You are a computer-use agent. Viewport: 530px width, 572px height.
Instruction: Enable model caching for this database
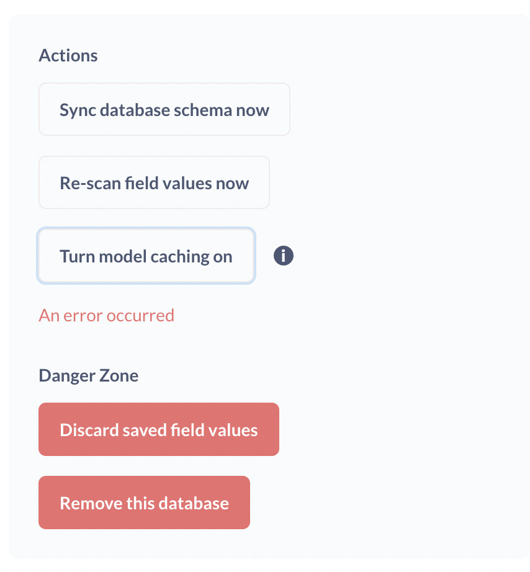click(146, 256)
